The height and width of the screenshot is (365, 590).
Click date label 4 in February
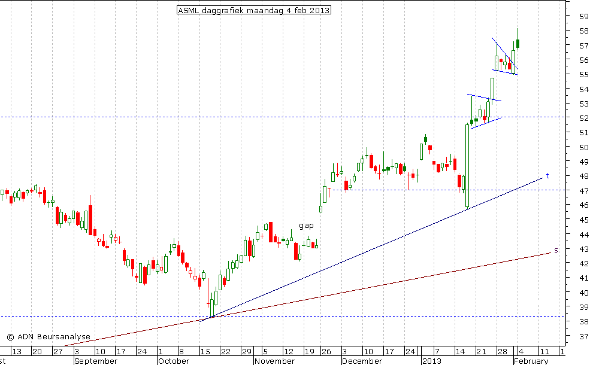[521, 352]
